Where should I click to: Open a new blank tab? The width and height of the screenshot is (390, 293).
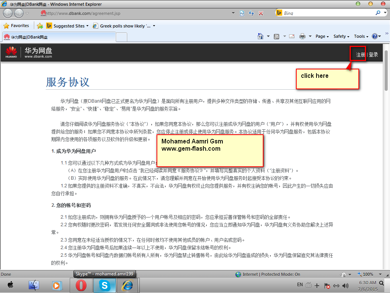pos(121,37)
